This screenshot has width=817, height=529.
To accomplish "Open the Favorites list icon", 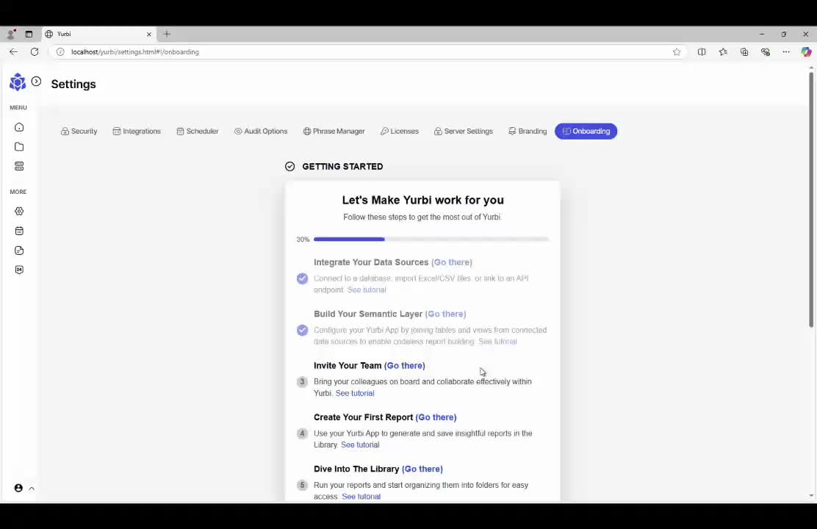I will pos(723,51).
